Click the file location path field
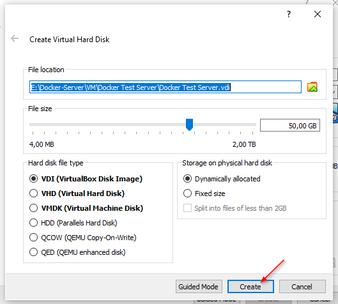338x304 pixels. (x=165, y=87)
